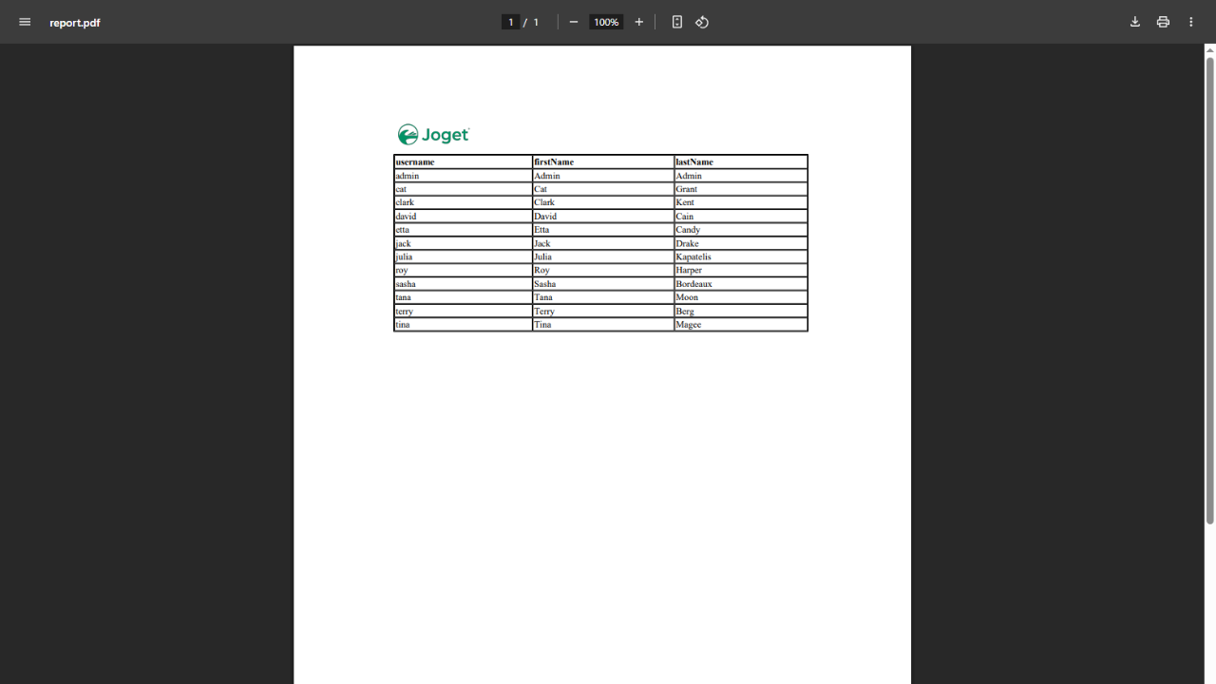1216x684 pixels.
Task: Click the firstName column header
Action: 554,162
